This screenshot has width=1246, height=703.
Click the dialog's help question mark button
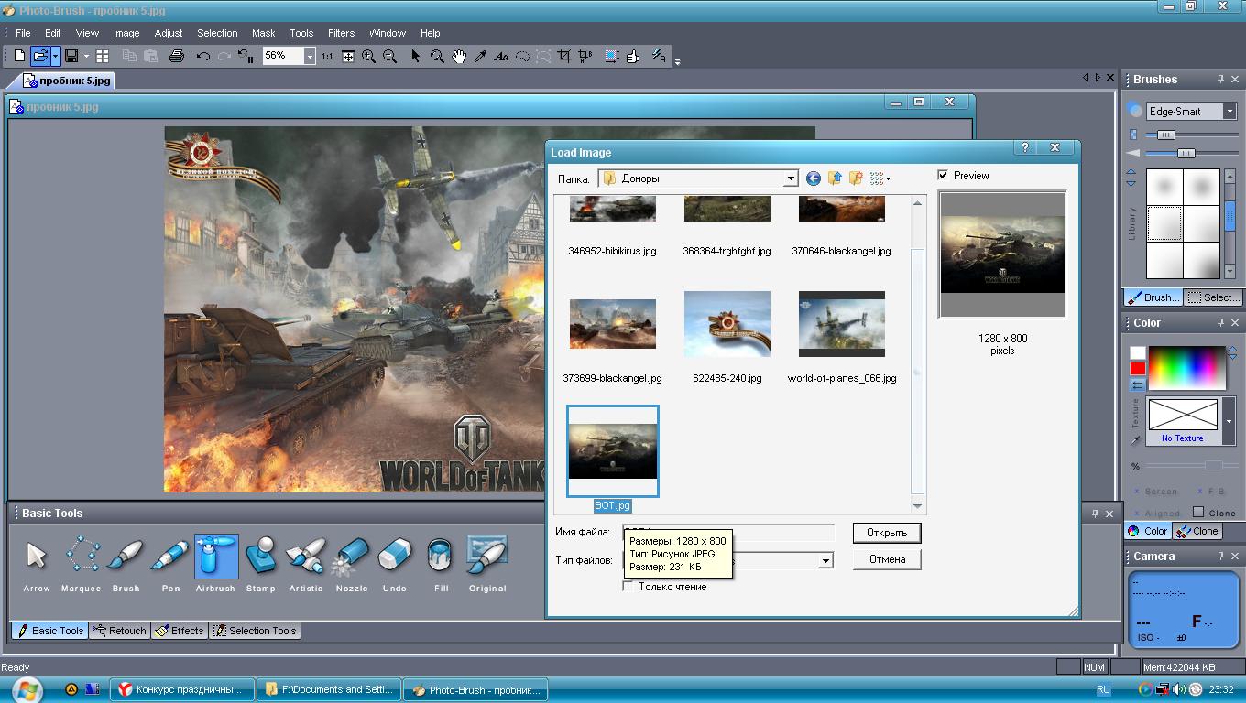pos(1025,147)
